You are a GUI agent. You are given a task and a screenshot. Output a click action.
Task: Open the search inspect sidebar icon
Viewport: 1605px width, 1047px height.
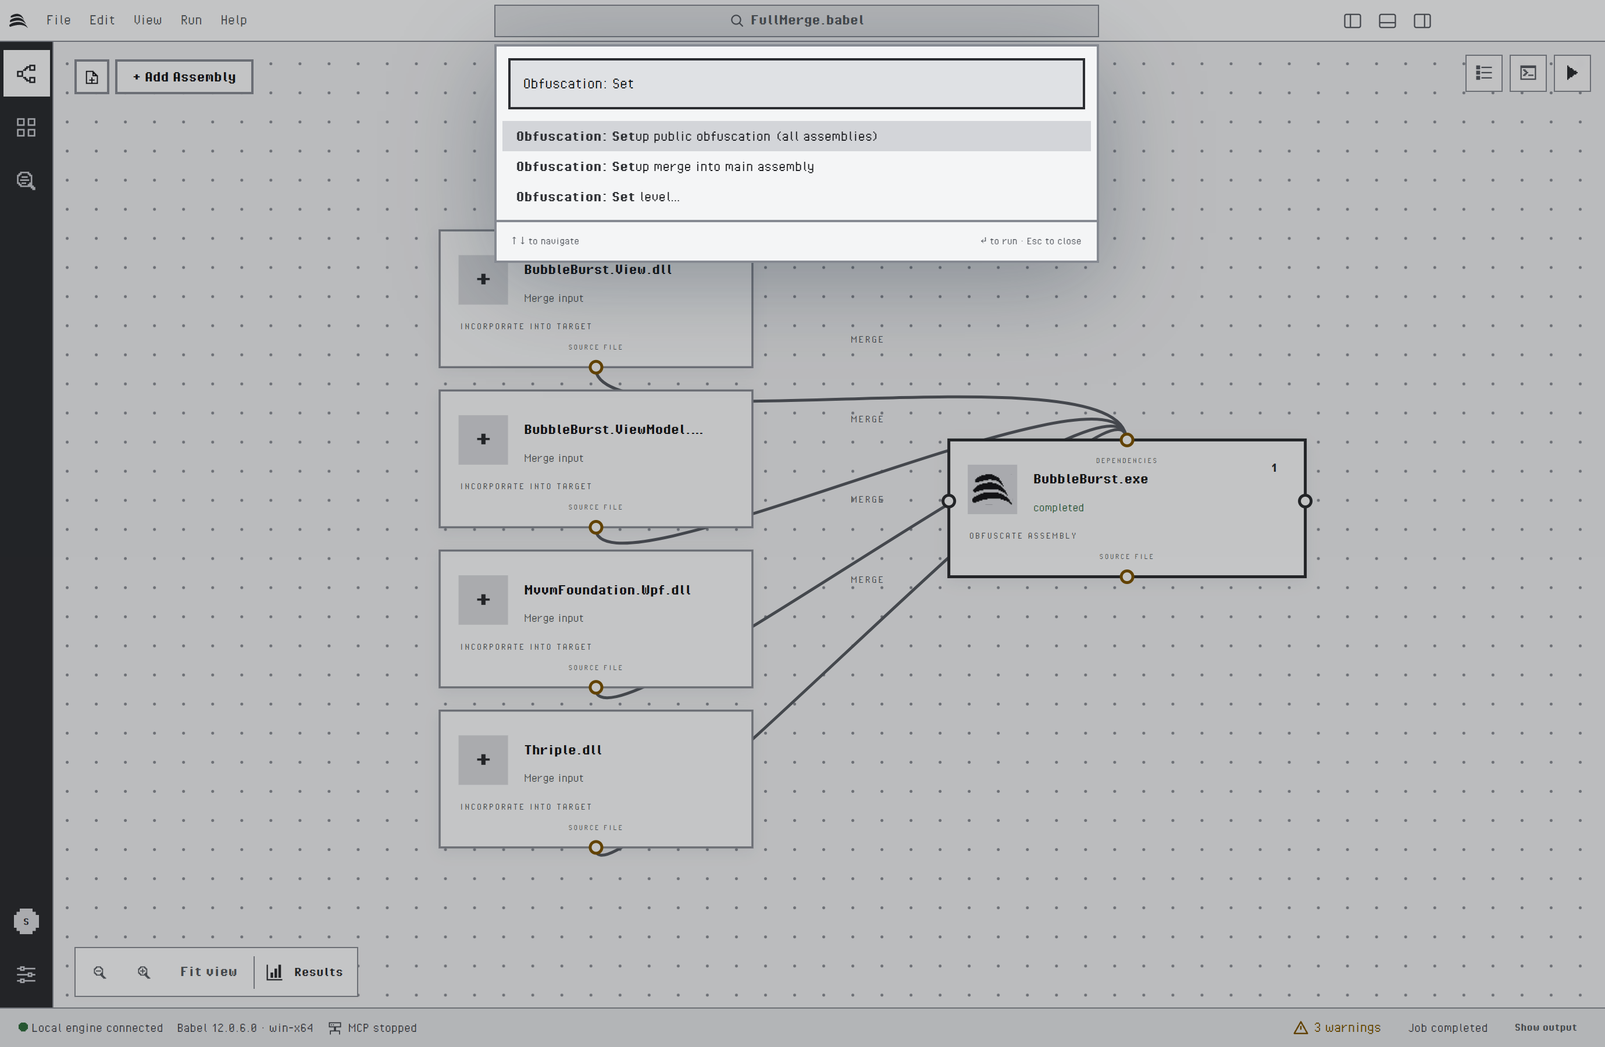[26, 180]
